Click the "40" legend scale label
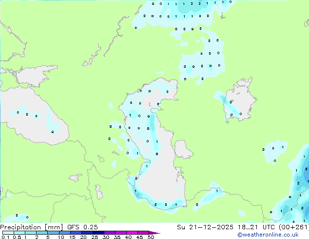309x239 pixels. click(128, 237)
